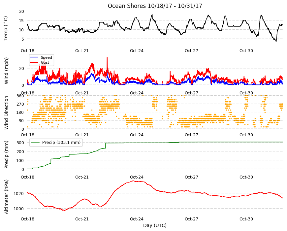This screenshot has width=287, height=231.
Task: Click the 300 tick on precip axis
Action: [x=20, y=143]
